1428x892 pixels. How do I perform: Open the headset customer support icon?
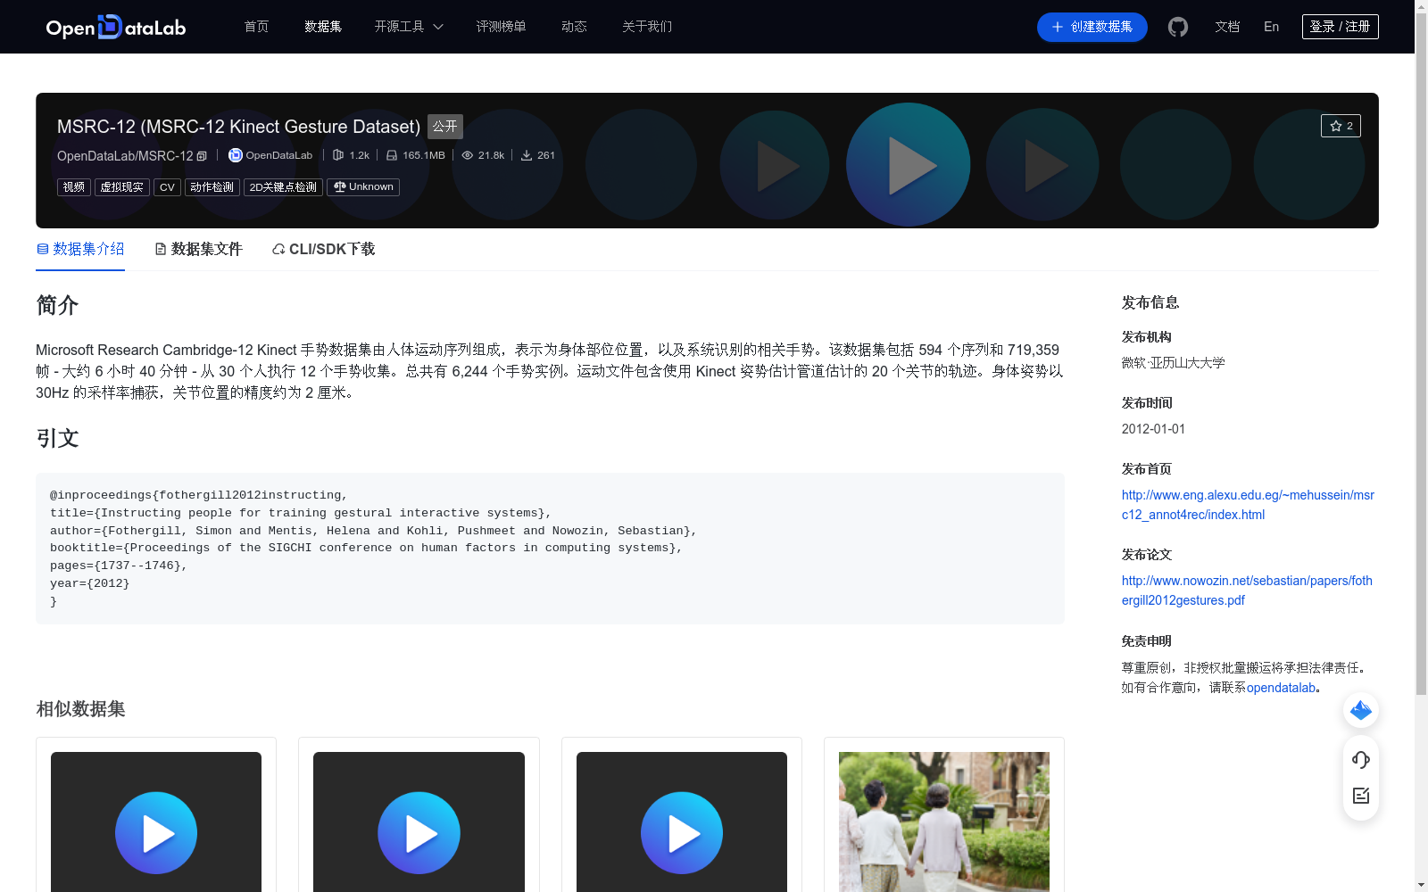pos(1361,760)
